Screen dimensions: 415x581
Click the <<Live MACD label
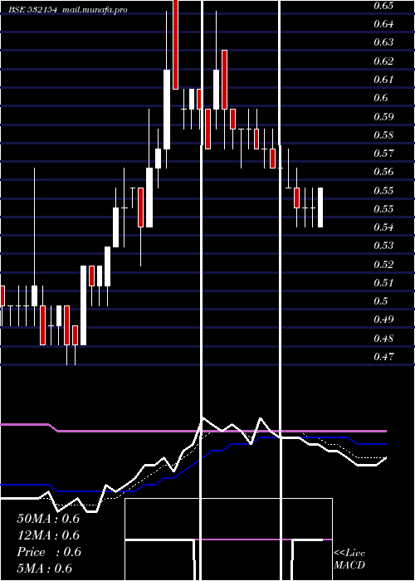point(349,559)
